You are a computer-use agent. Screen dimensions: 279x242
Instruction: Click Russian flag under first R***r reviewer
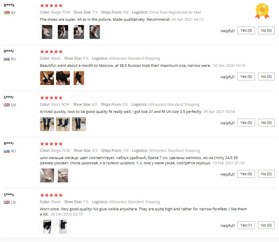click(7, 59)
